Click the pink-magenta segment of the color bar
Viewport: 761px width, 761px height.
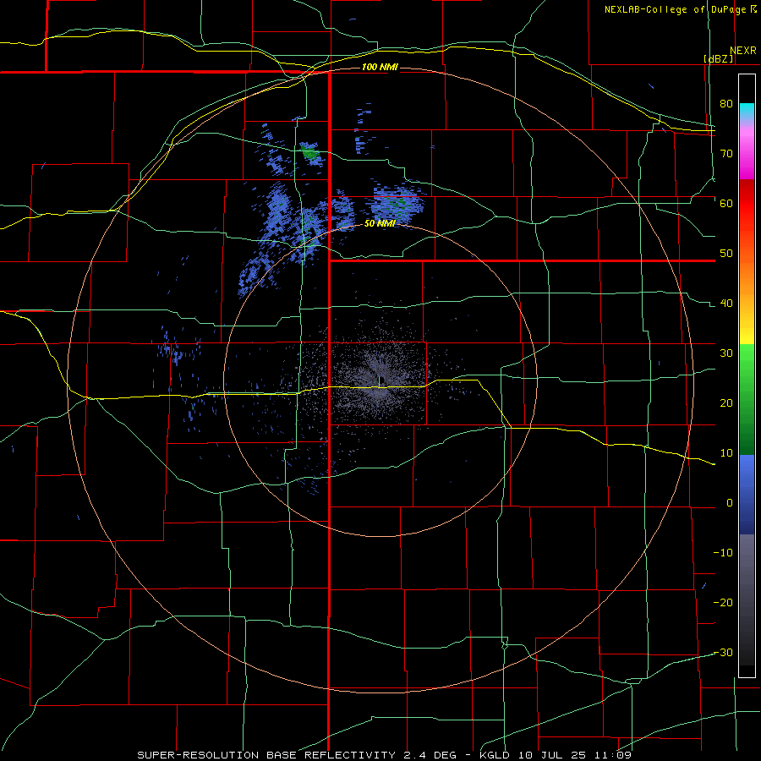click(747, 151)
